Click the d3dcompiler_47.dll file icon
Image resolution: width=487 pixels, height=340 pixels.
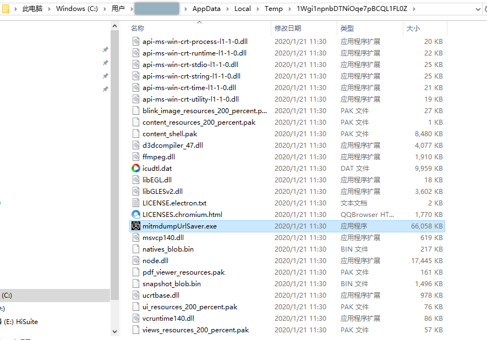click(136, 146)
